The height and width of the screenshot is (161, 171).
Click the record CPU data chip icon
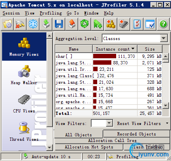(123, 24)
